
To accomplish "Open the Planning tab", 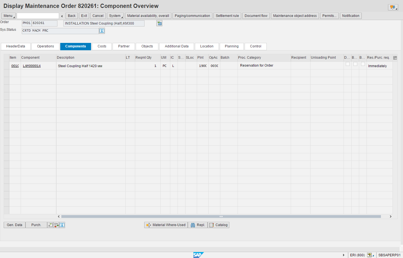I will coord(232,46).
